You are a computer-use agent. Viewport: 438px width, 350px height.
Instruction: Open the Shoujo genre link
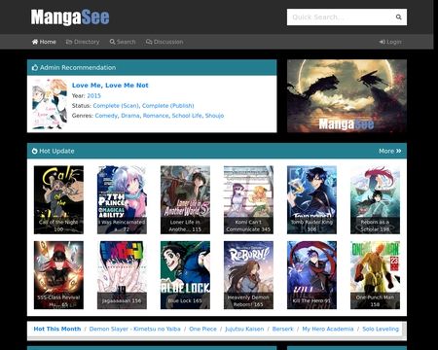(214, 116)
